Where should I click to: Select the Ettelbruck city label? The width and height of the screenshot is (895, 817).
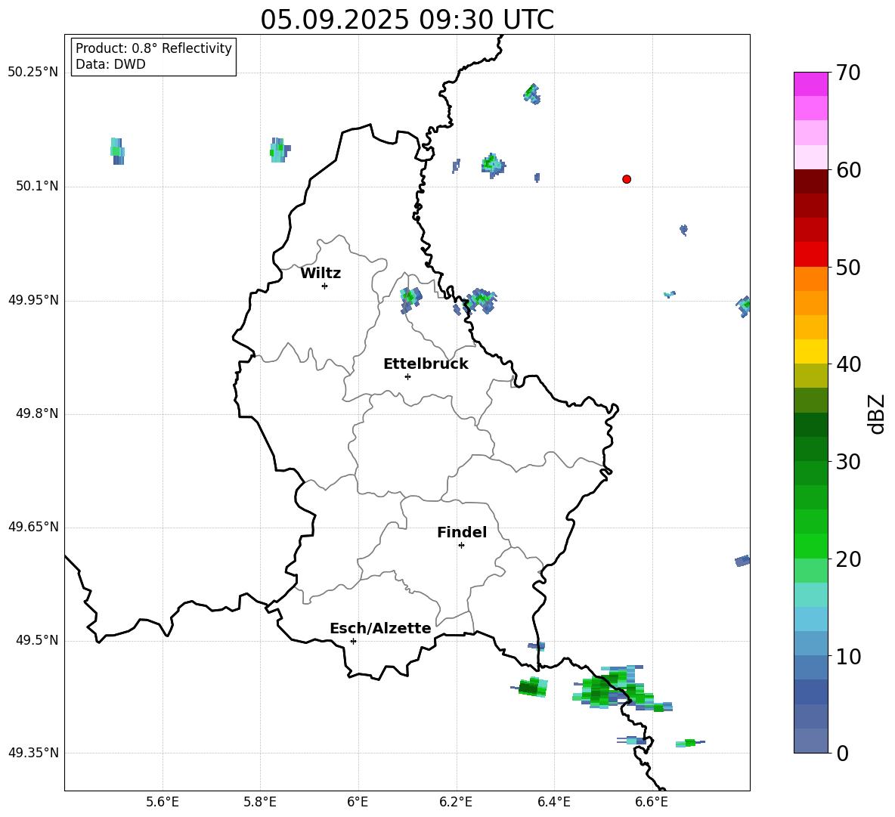tap(426, 364)
